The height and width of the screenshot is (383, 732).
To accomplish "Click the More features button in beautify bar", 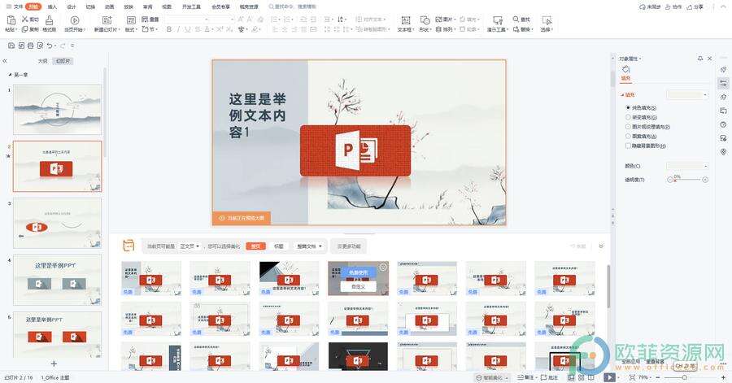I will pos(349,246).
